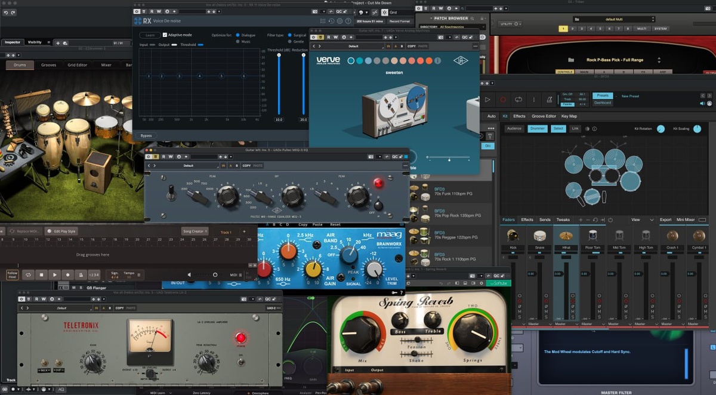Toggle loop icon in BFD3 transport

click(x=519, y=100)
